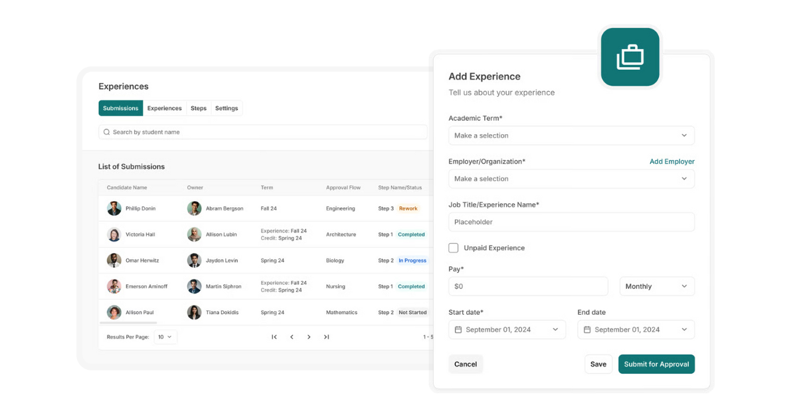Viewport: 797px width, 417px height.
Task: Switch to the Experiences tab
Action: (x=164, y=108)
